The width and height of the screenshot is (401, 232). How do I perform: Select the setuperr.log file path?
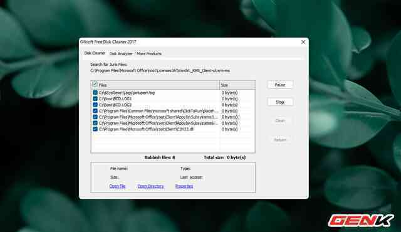pos(127,93)
